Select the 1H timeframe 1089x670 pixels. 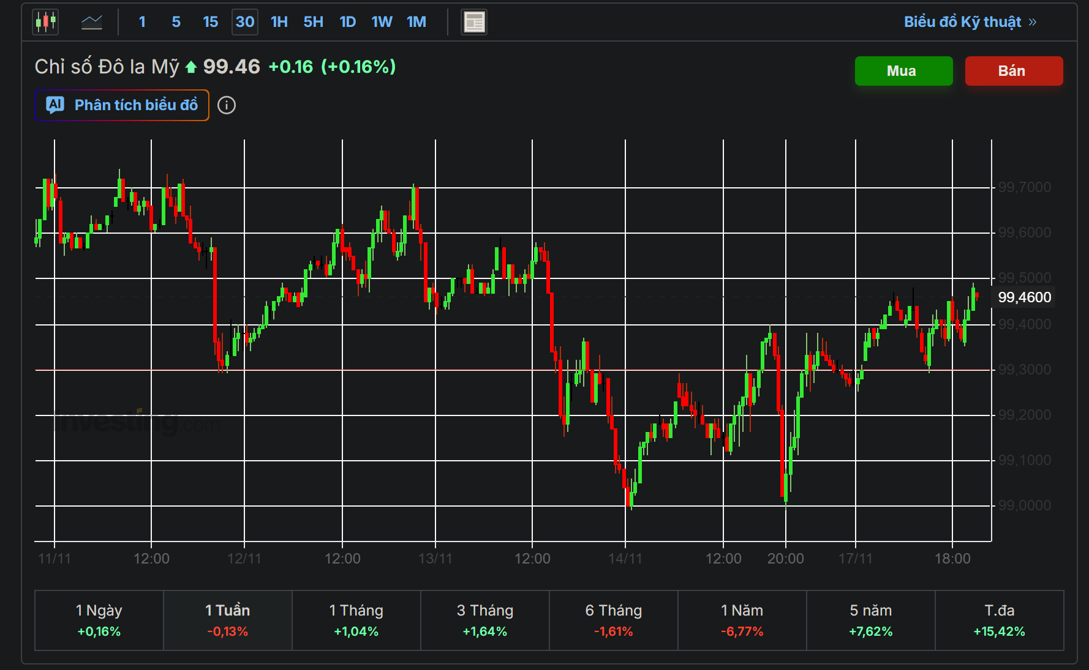pyautogui.click(x=279, y=22)
